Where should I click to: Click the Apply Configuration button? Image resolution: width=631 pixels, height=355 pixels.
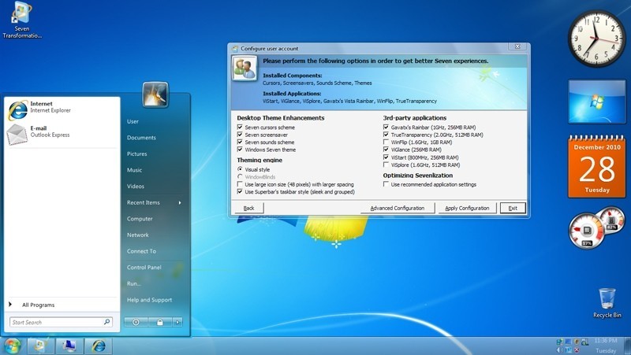click(x=467, y=208)
